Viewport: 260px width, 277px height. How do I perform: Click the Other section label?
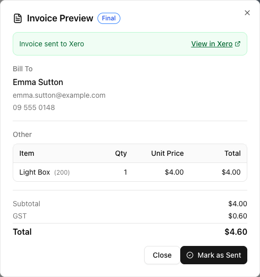click(x=22, y=134)
